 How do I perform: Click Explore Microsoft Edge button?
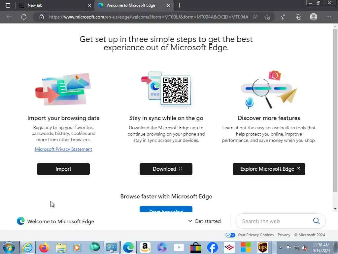(x=269, y=169)
